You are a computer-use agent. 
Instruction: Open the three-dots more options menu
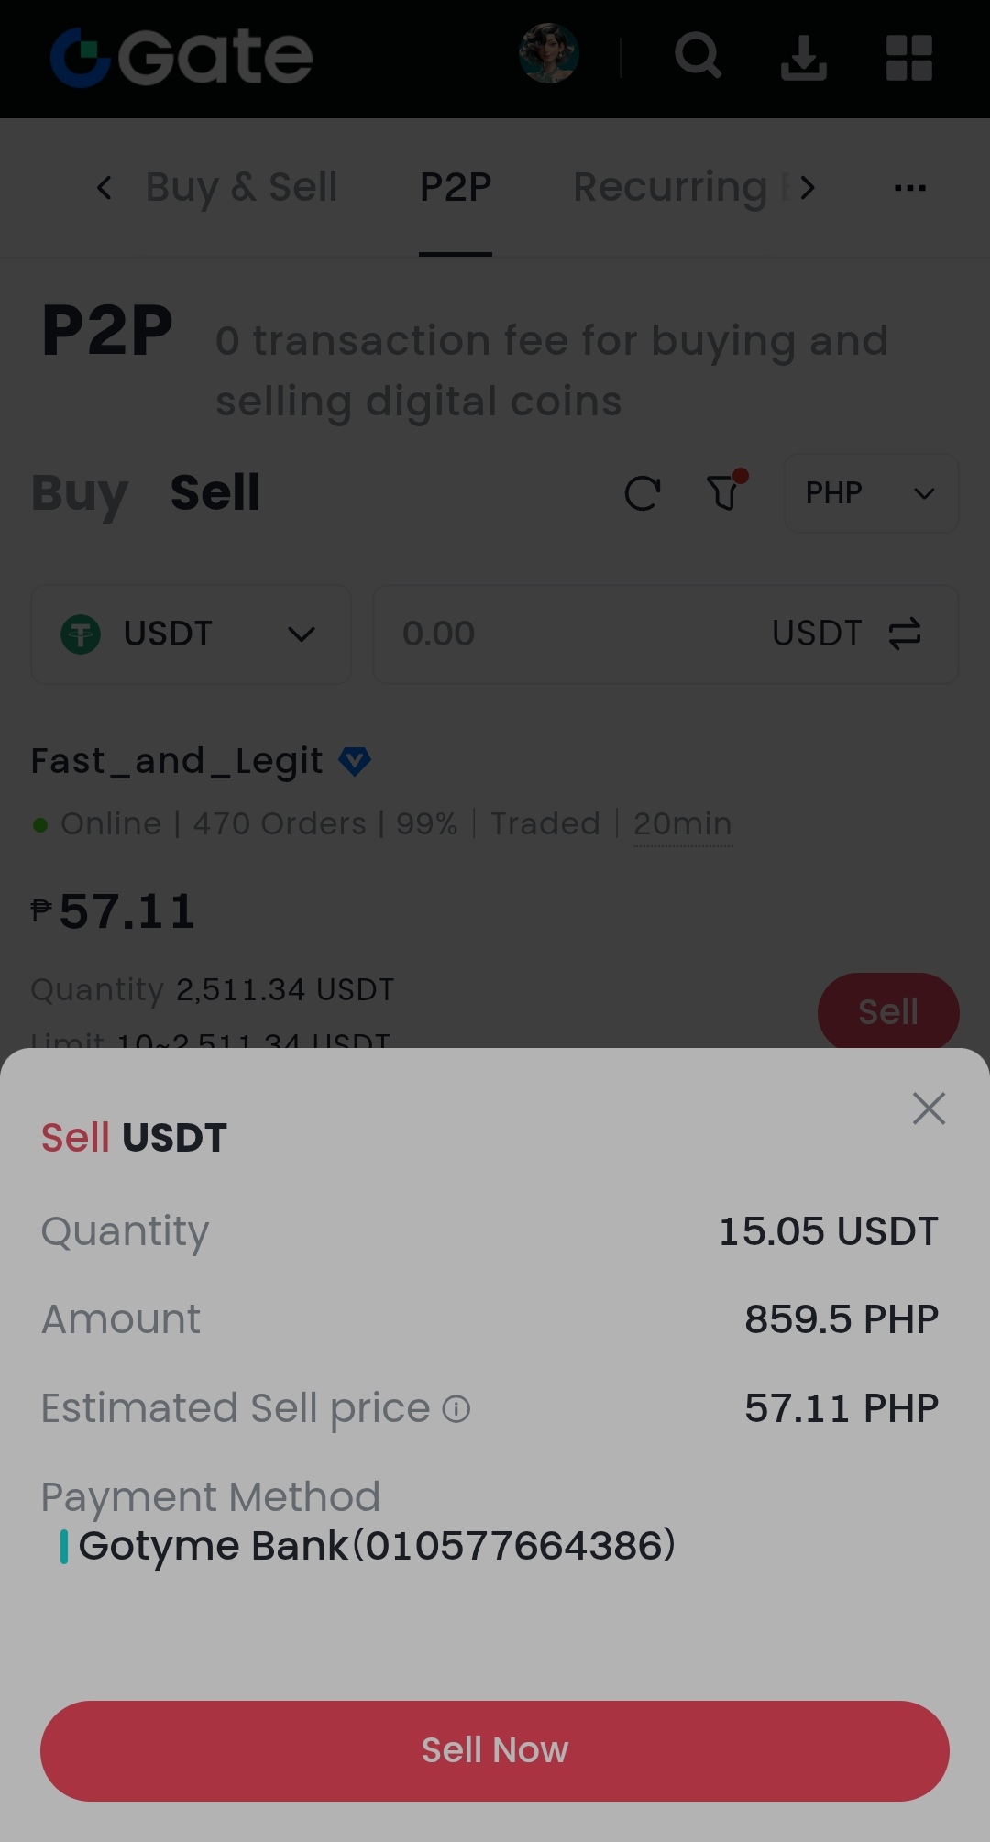pos(909,187)
